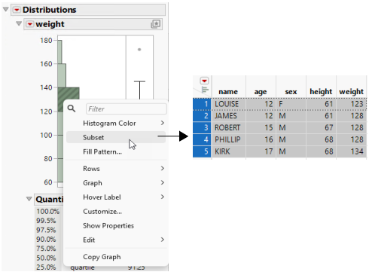Viewport: 369px width, 272px height.
Task: Click the Distributions title bar
Action: pos(88,10)
